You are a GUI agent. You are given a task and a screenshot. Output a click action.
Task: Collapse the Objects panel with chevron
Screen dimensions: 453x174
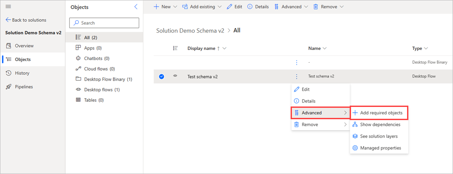click(136, 7)
